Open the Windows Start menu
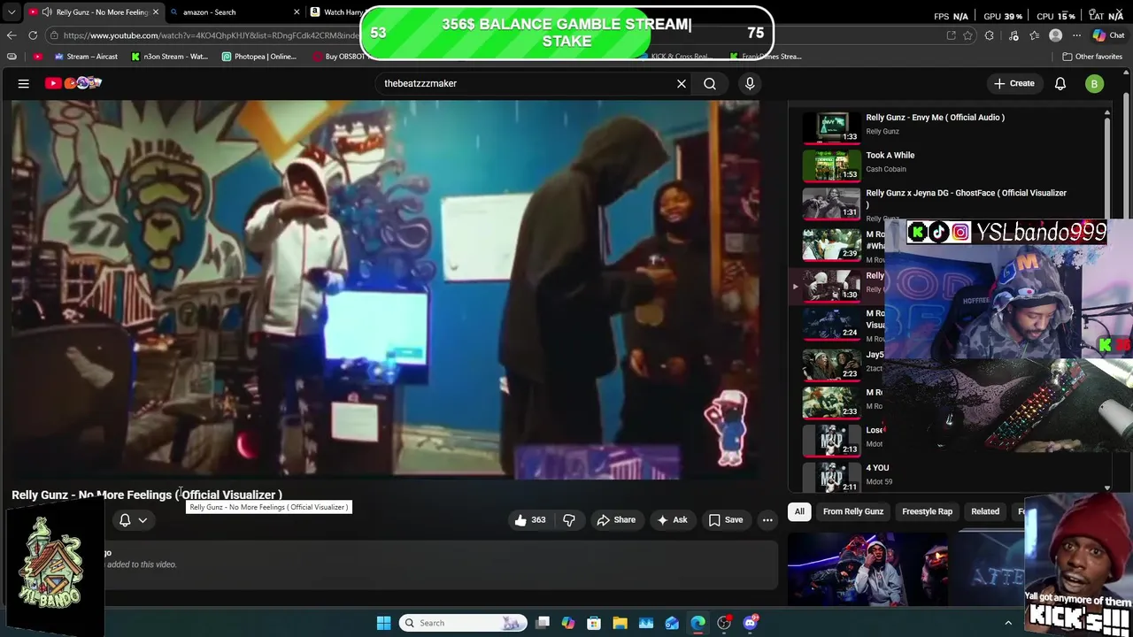Screen dimensions: 1133x637 tap(383, 623)
